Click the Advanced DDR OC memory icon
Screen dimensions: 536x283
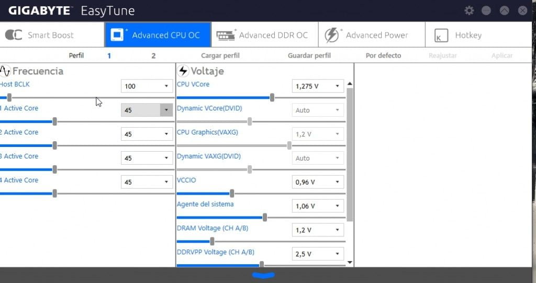[x=226, y=35]
